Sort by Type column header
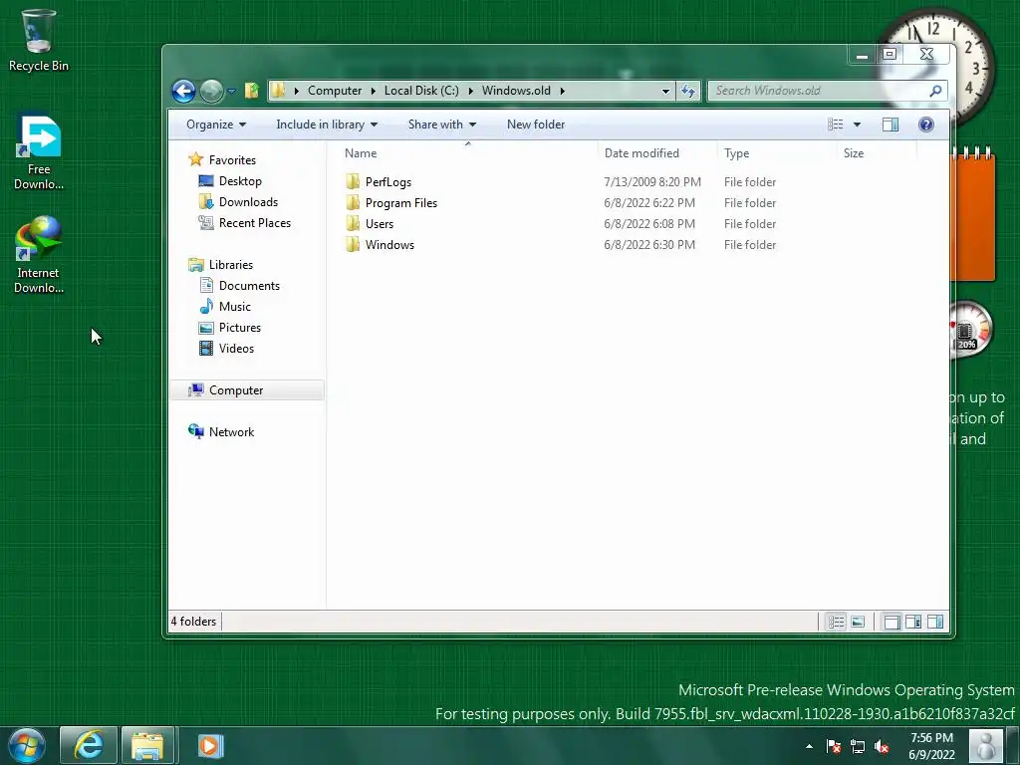The image size is (1020, 765). pos(777,152)
